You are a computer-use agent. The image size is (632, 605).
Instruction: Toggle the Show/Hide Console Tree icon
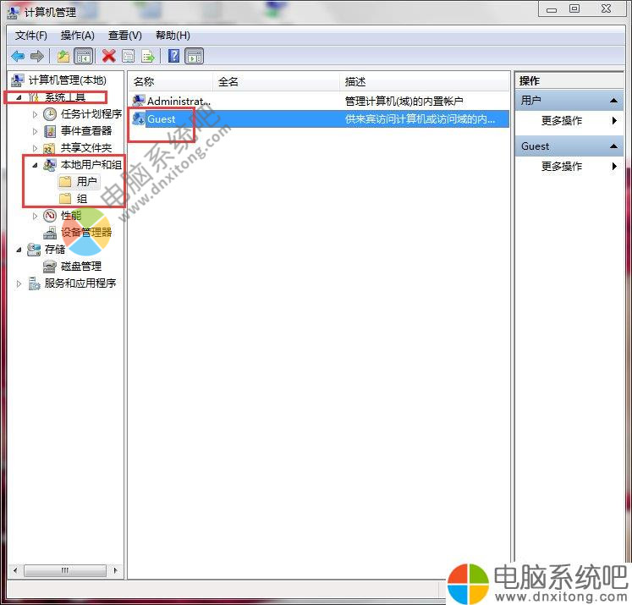coord(83,56)
